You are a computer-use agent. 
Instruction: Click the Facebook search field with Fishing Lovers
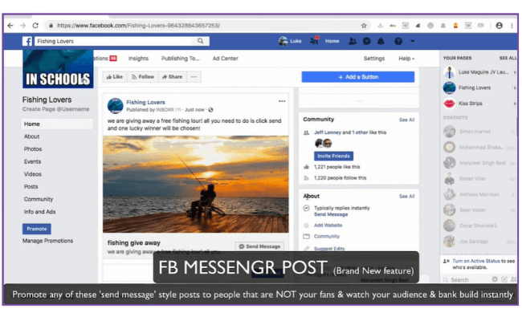(x=113, y=41)
